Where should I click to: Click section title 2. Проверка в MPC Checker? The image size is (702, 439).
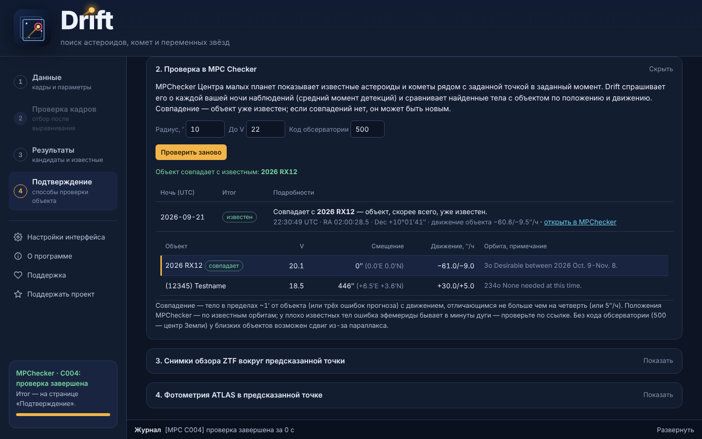pos(206,69)
